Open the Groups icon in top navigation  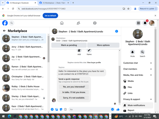tap(95, 23)
